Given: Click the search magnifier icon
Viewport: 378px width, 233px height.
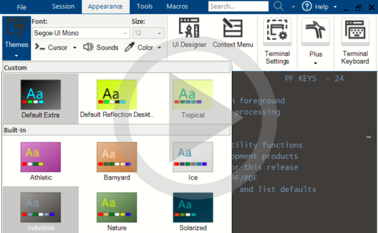Looking at the screenshot, I should coord(278,6).
